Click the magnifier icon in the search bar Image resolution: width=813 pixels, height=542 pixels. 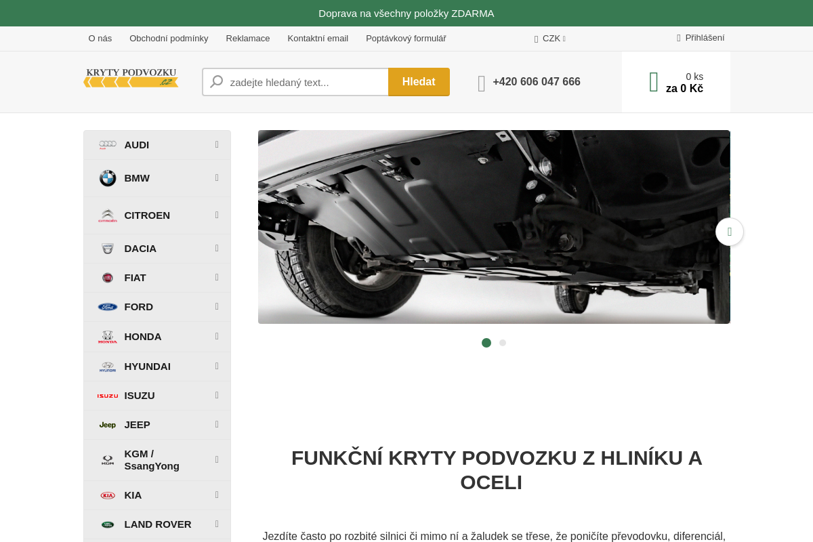(215, 81)
